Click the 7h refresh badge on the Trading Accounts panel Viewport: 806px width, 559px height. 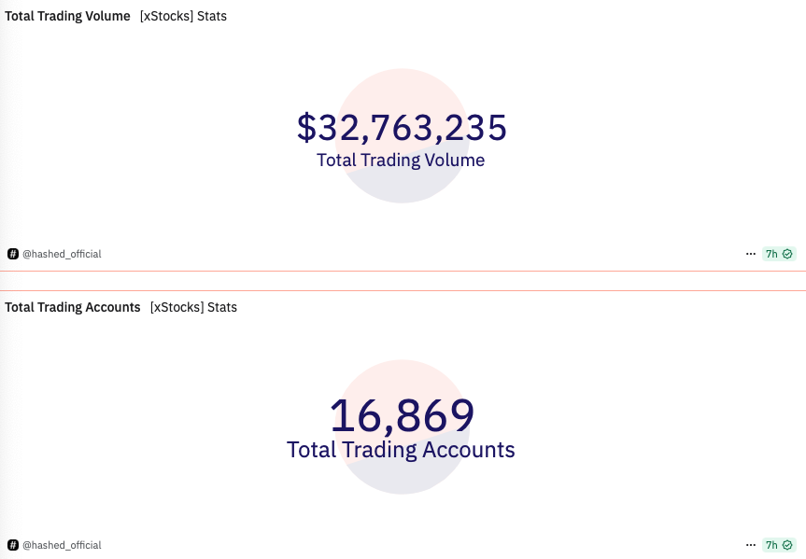pyautogui.click(x=779, y=545)
